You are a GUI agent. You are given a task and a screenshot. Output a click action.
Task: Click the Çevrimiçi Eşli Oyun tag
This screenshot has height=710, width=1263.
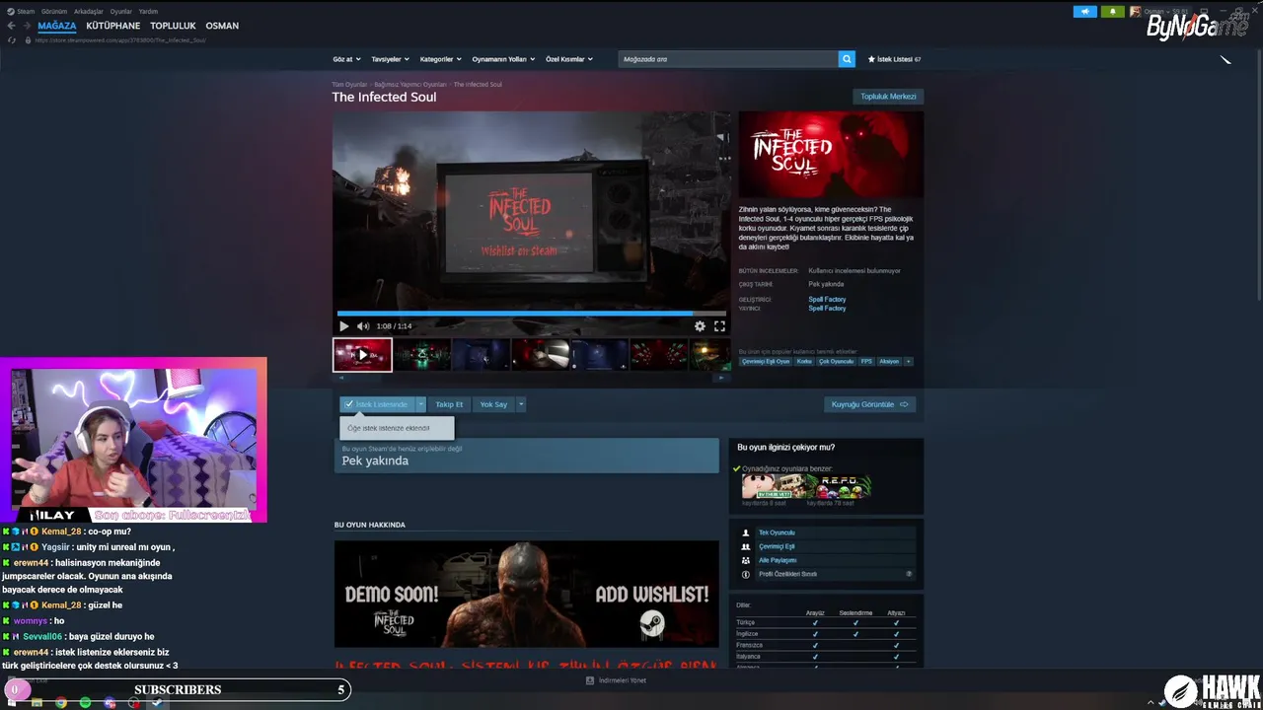(766, 361)
